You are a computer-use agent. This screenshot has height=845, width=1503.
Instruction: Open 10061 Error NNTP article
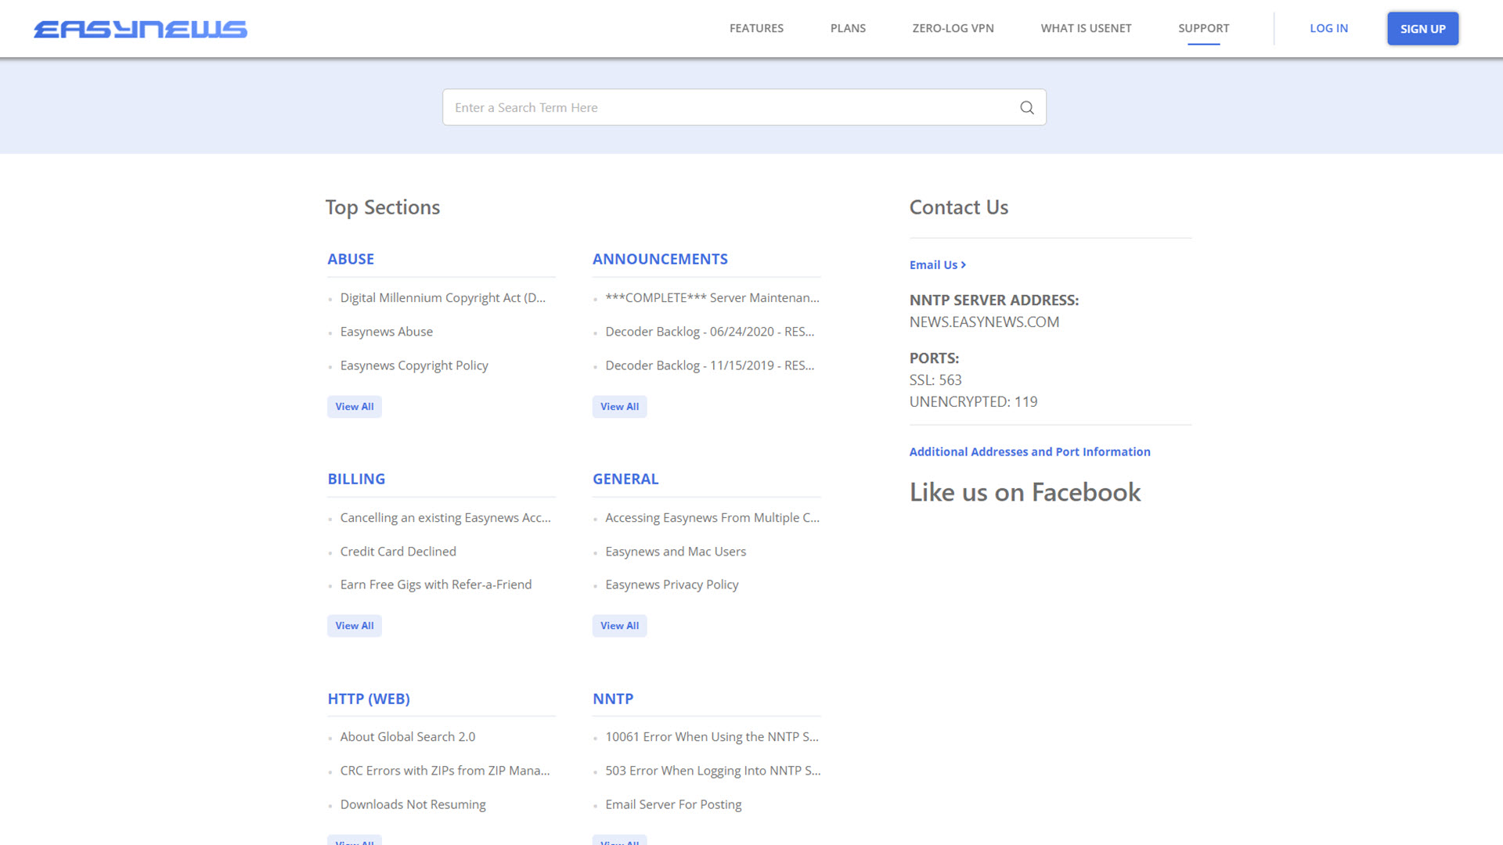point(712,737)
